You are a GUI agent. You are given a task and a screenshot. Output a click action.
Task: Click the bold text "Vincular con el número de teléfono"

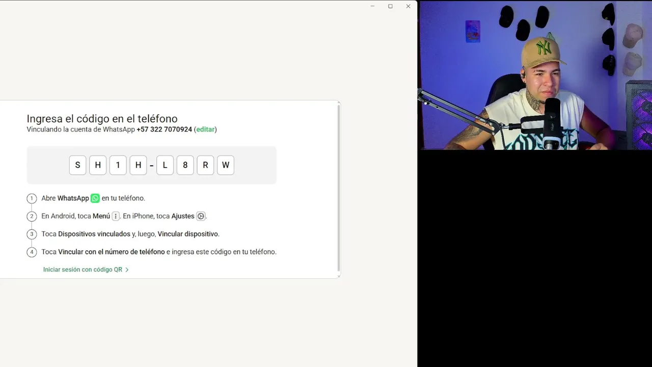[112, 252]
